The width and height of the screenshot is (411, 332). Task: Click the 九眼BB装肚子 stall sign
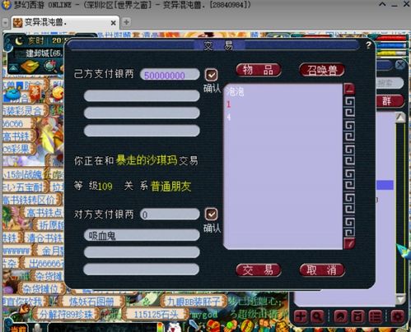pyautogui.click(x=194, y=302)
